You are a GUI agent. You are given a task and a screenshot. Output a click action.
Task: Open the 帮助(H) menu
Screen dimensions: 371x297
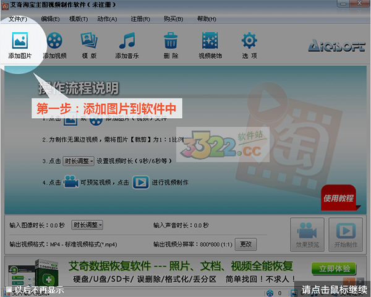coord(207,19)
